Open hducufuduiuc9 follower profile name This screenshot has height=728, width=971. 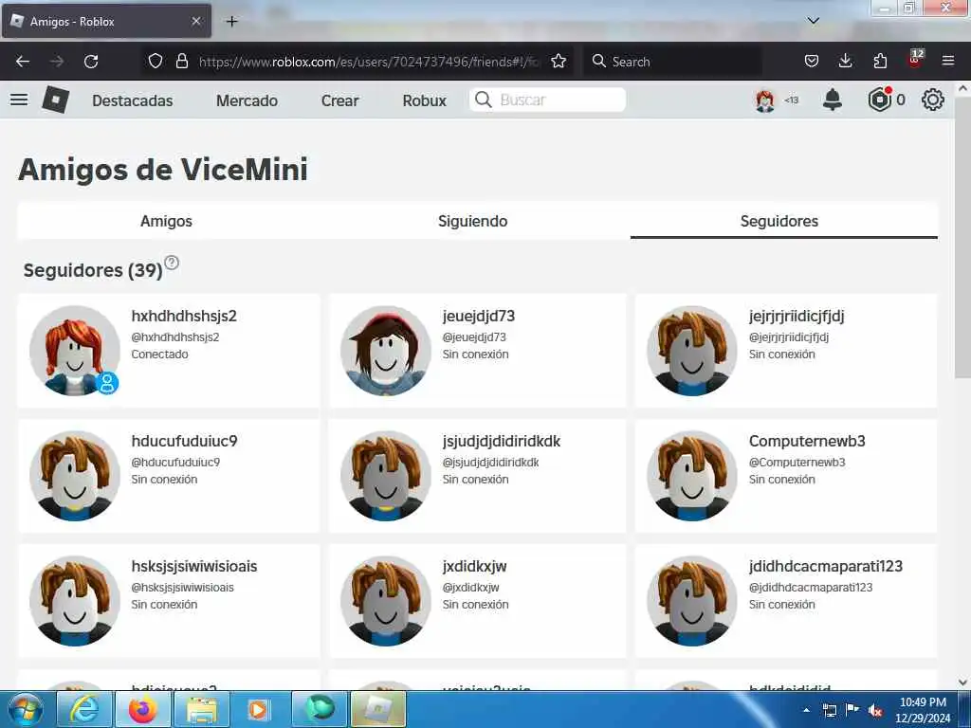click(185, 441)
